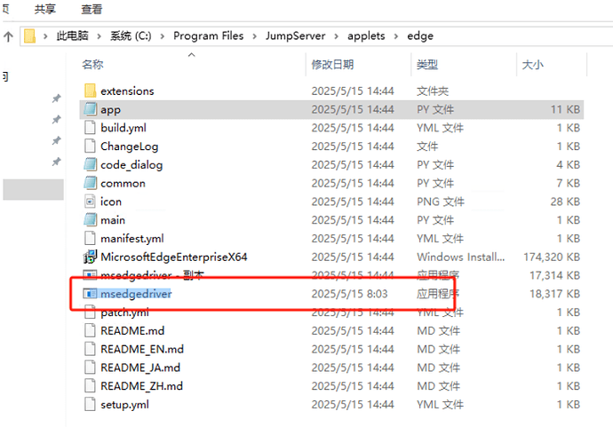Expand chevron after applets breadcrumb
Image resolution: width=613 pixels, height=427 pixels.
click(396, 36)
